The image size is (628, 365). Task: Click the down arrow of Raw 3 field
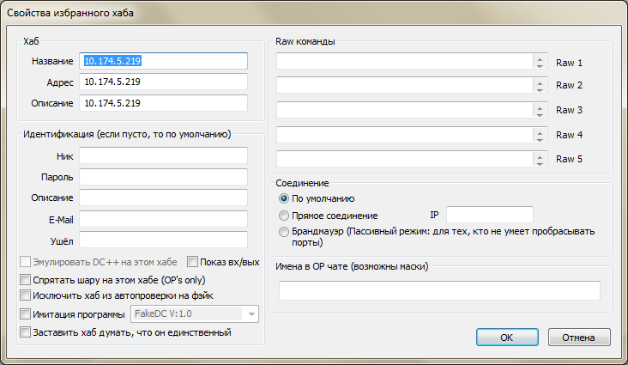(540, 114)
